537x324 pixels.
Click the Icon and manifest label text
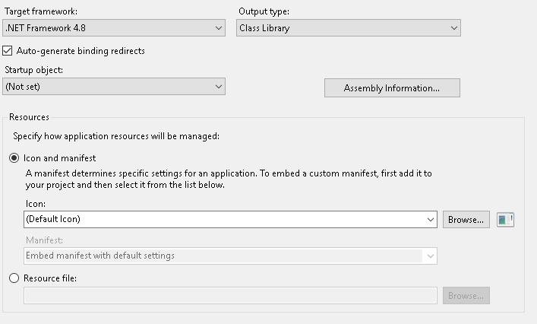(x=59, y=158)
